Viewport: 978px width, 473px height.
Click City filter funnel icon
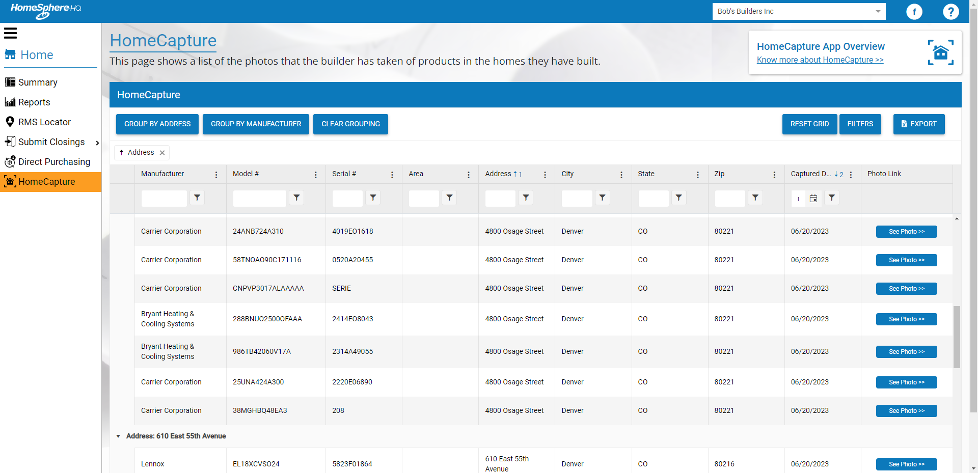coord(602,198)
